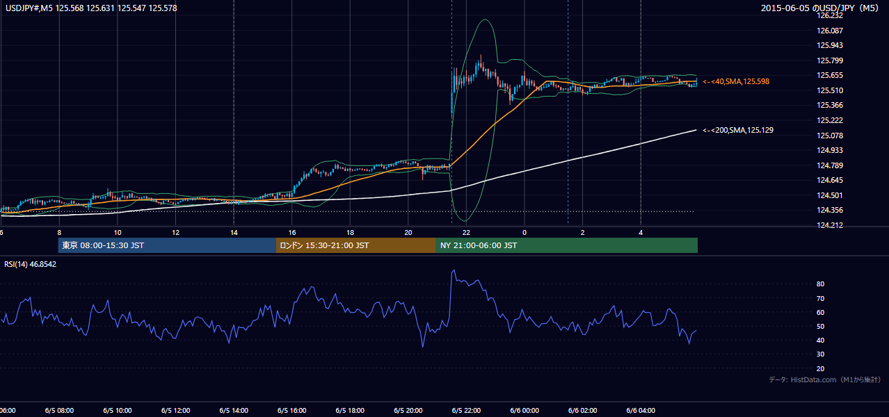This screenshot has width=889, height=417.
Task: Click price axis value 124.501
Action: 831,195
